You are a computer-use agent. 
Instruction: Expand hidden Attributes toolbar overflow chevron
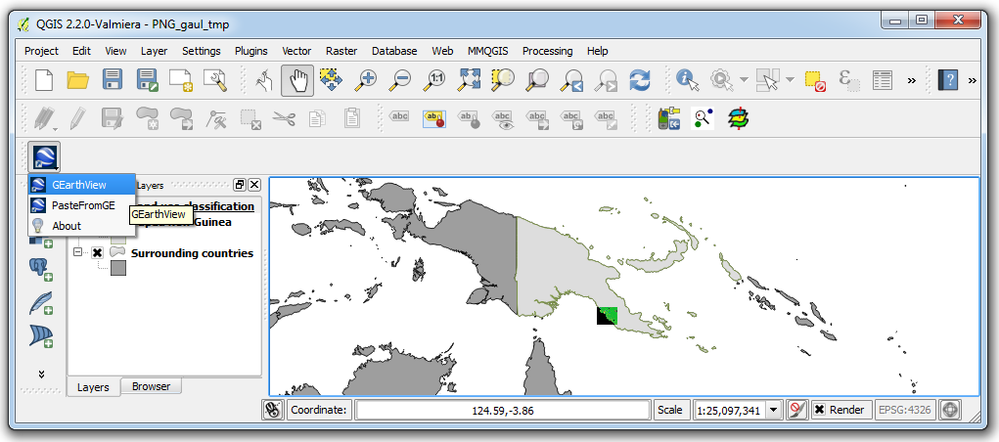(911, 80)
